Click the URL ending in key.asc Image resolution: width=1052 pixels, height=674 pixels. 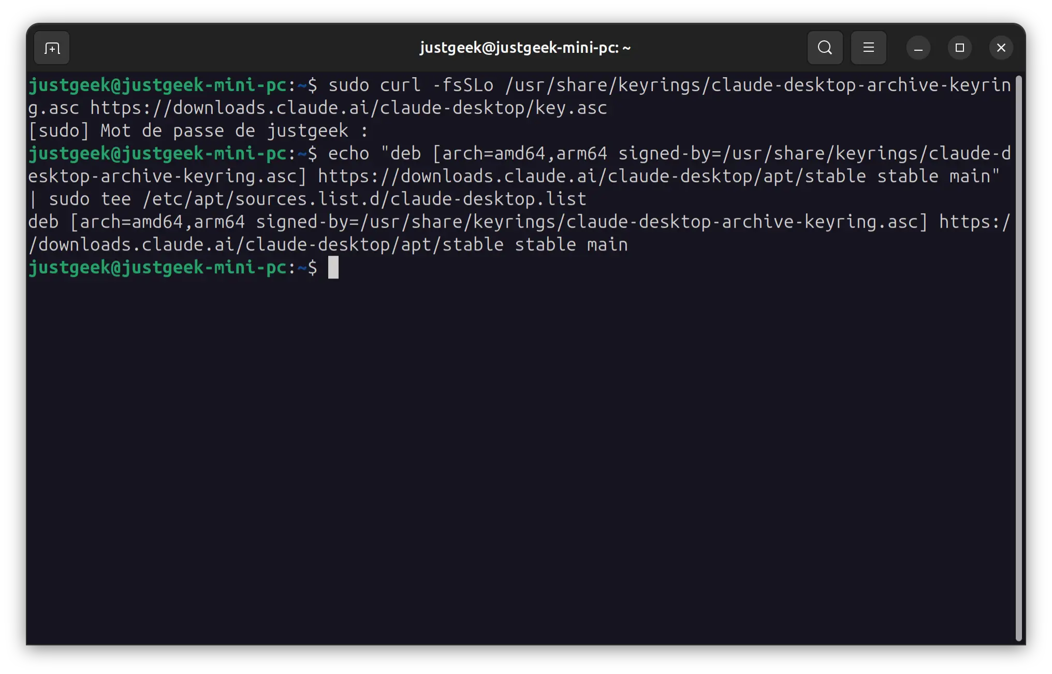[348, 108]
